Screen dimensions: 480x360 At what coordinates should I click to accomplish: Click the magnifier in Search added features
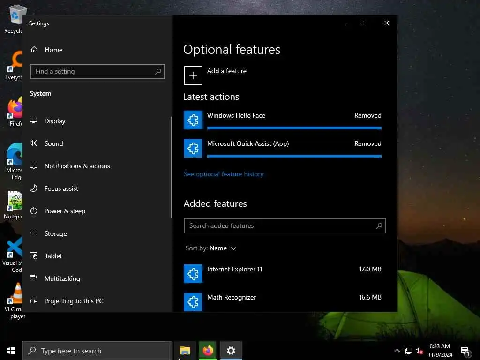tap(379, 226)
